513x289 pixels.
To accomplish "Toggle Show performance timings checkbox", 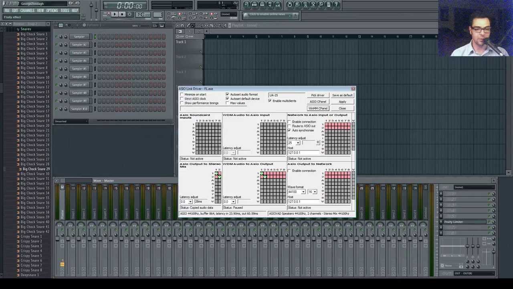I will 182,103.
